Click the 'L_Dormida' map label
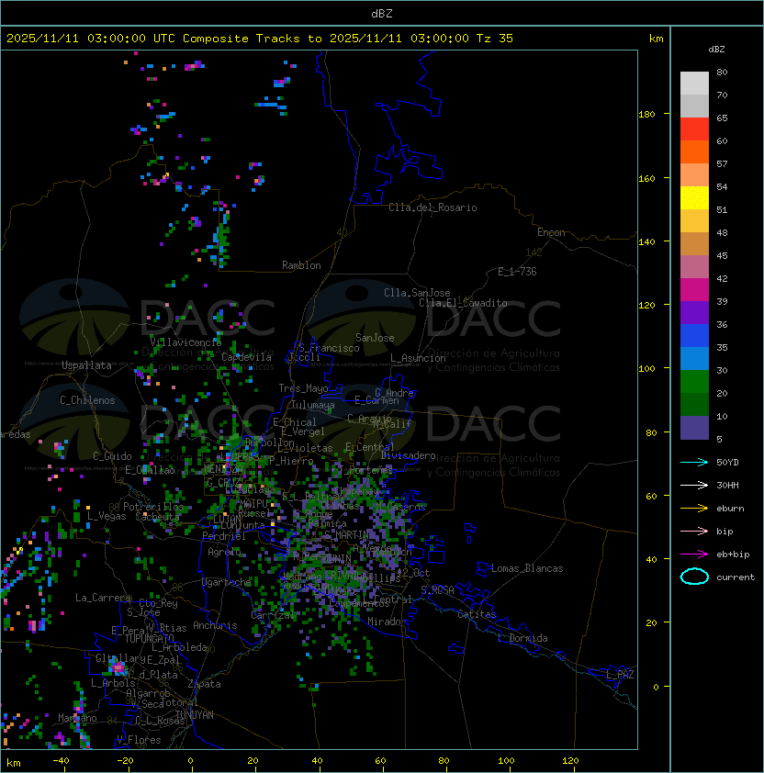Viewport: 764px width, 773px height. point(522,638)
